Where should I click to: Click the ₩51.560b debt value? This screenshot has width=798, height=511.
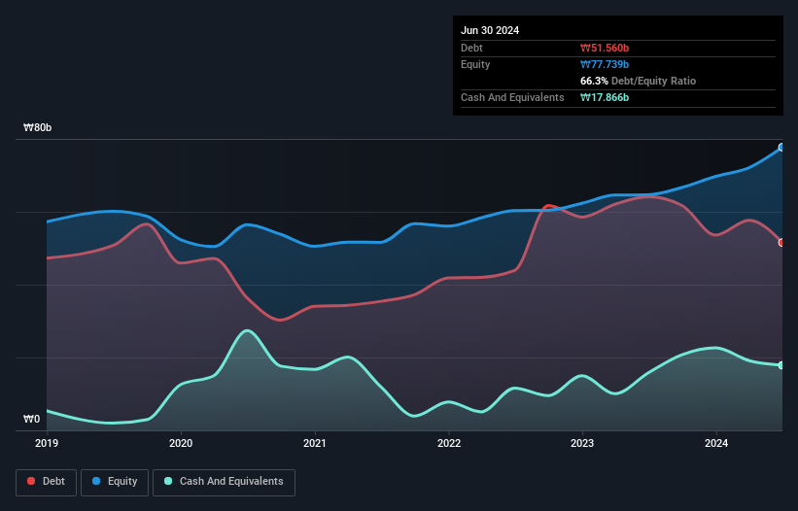click(x=605, y=48)
